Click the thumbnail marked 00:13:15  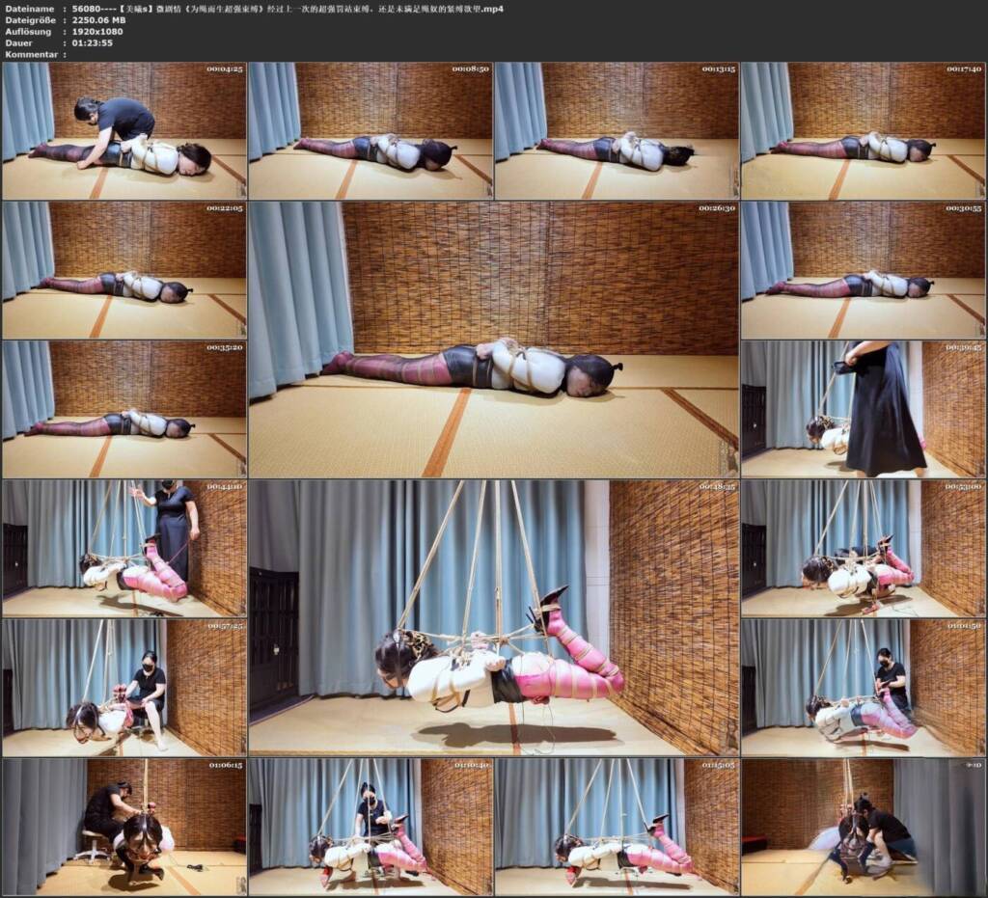(x=617, y=130)
